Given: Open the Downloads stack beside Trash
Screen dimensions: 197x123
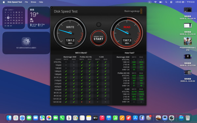Looking at the screenshot, I should tap(181, 118).
